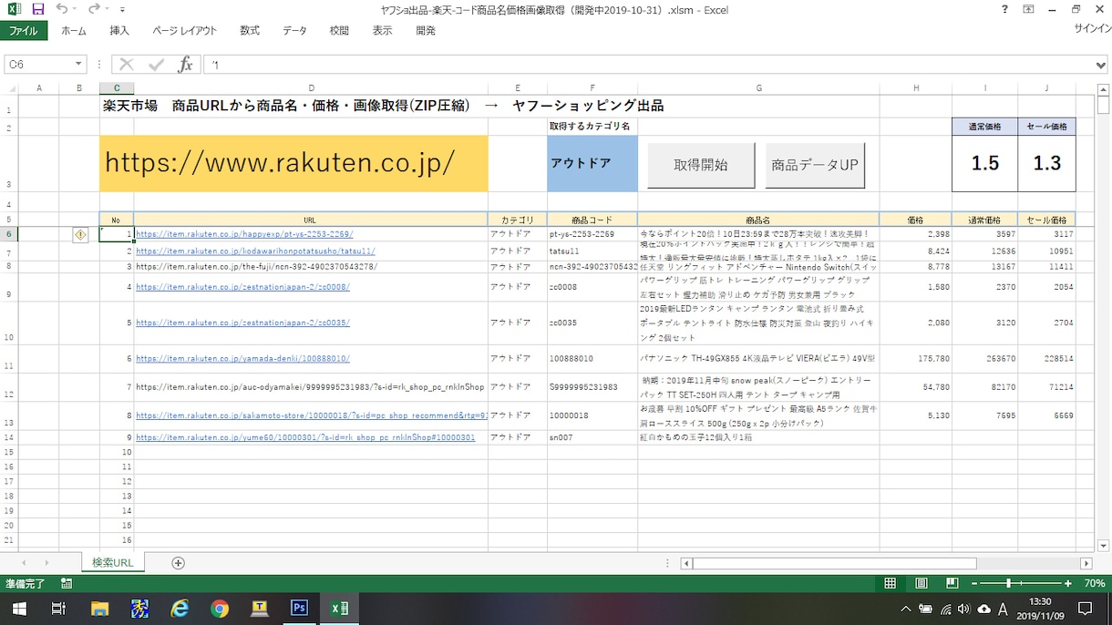Open the zestnationjapan-2 zc0008 URL link
Screen dimensions: 1112x625
[242, 287]
